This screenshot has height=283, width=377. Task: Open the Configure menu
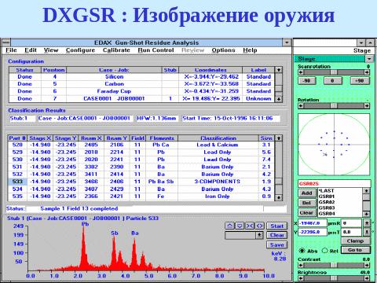pyautogui.click(x=80, y=50)
